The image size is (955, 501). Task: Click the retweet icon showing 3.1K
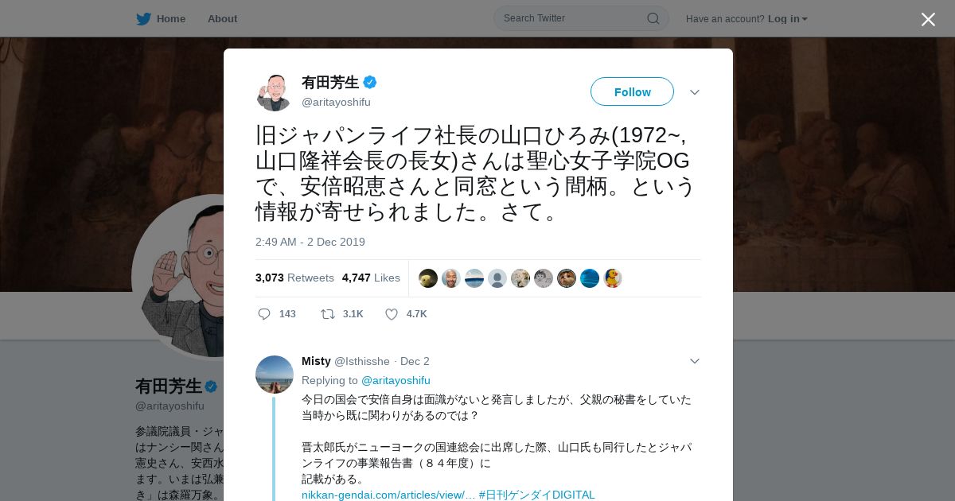327,314
